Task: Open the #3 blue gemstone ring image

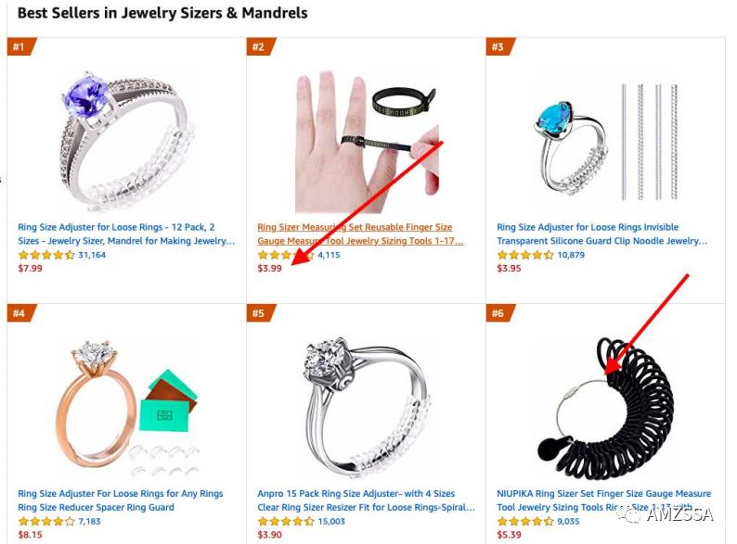Action: pos(606,141)
